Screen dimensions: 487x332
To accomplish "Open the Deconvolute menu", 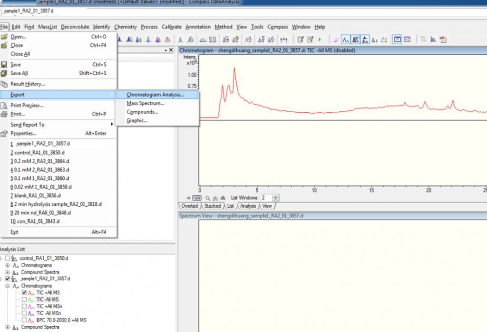I will 75,27.
